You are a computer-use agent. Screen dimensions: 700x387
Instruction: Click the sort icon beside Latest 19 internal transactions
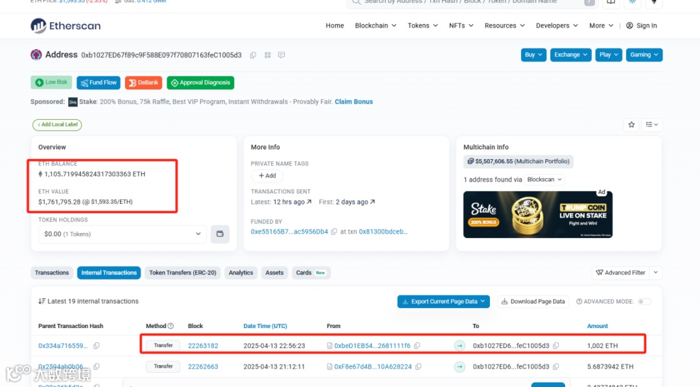(x=42, y=302)
